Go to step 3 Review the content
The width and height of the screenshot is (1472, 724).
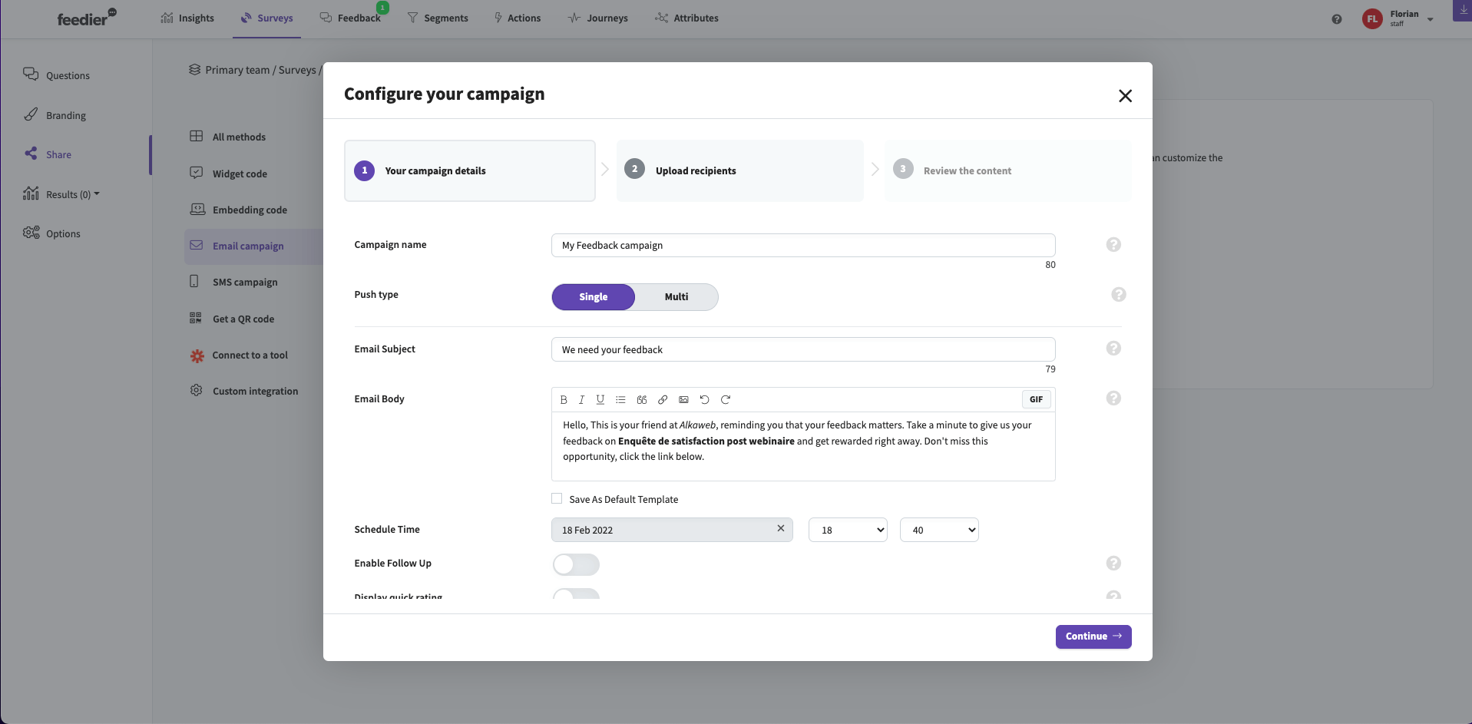1007,170
